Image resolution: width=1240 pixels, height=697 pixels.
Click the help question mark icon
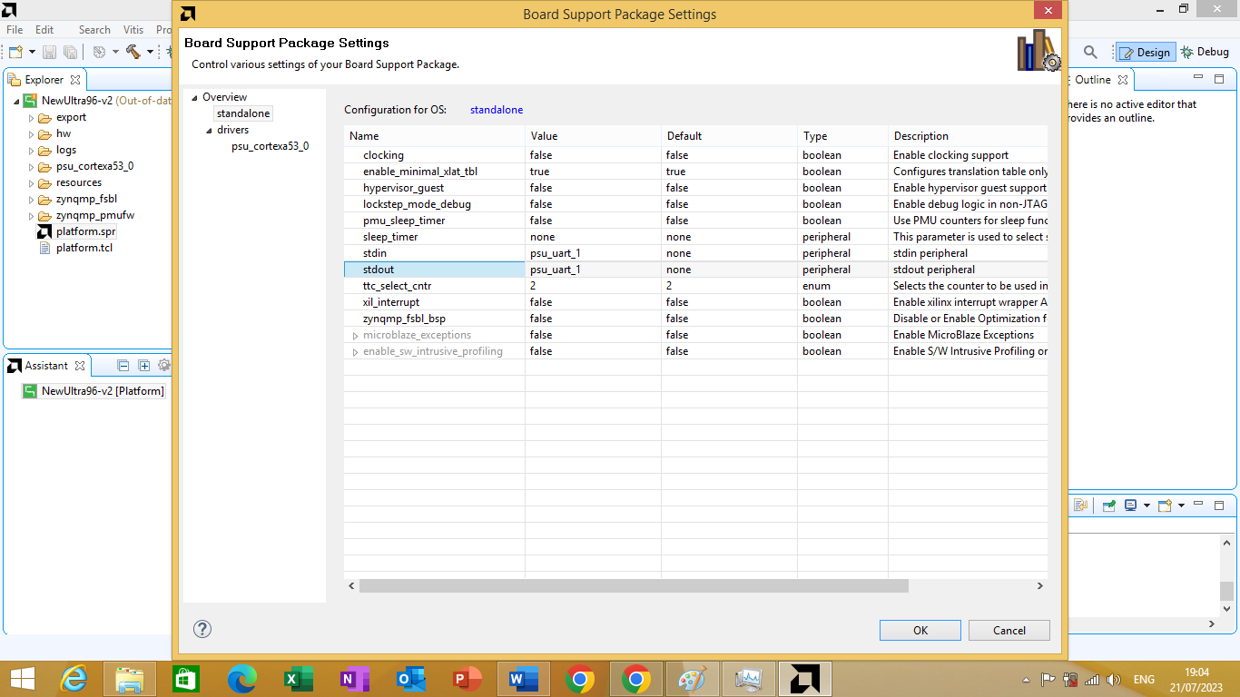click(x=202, y=629)
